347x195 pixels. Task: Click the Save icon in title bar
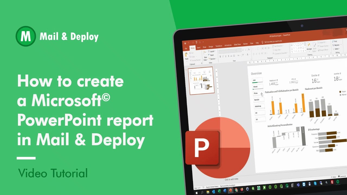click(185, 43)
